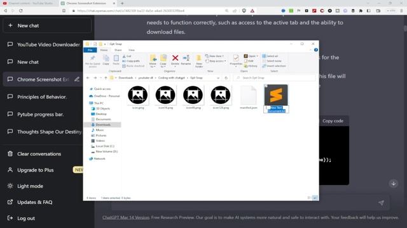Click the large icons view toggle in status bar
Viewport: 407px width, 228px height.
tap(315, 198)
